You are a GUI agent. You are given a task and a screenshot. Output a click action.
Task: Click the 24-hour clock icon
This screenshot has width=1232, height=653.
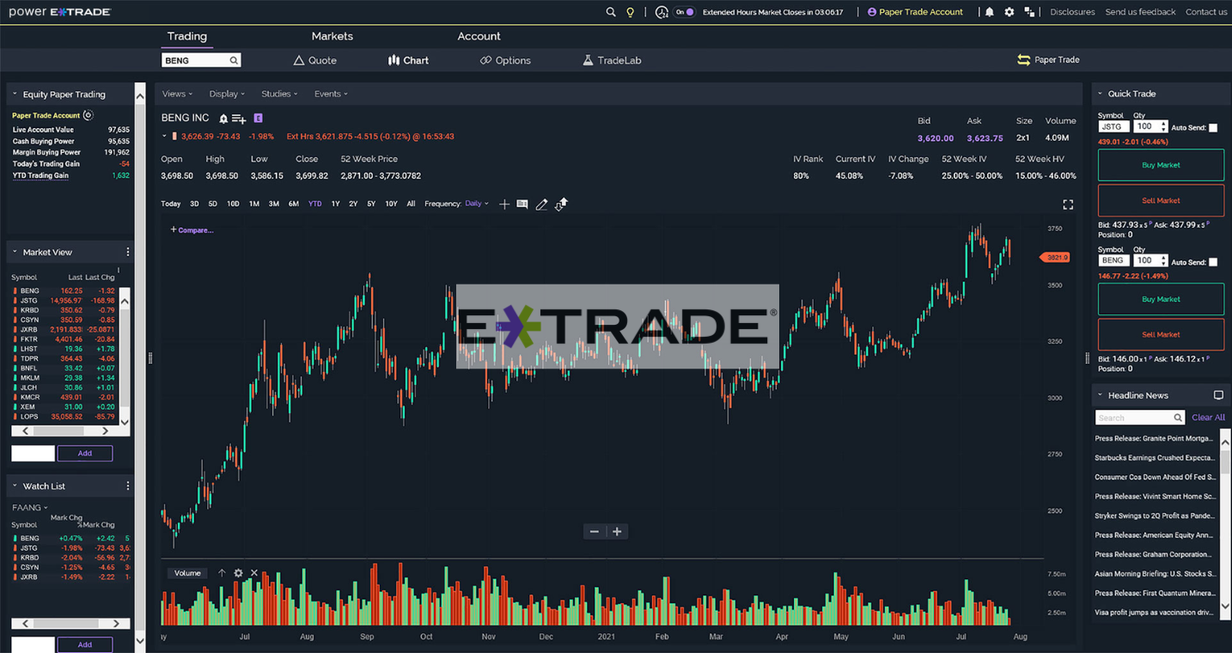[x=661, y=12]
